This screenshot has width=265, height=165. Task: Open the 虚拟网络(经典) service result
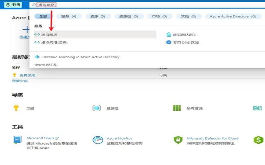(x=54, y=43)
